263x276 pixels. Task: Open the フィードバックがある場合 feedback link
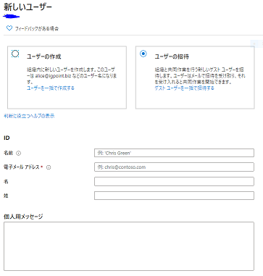37,28
